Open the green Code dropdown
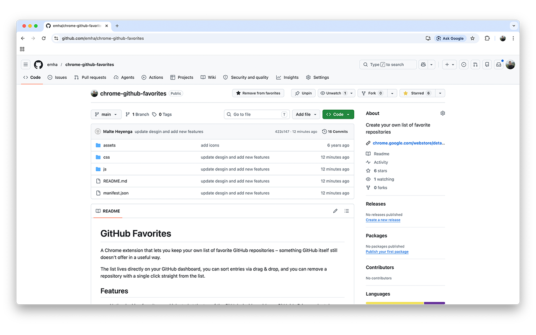Viewport: 536px width, 335px height. click(338, 114)
